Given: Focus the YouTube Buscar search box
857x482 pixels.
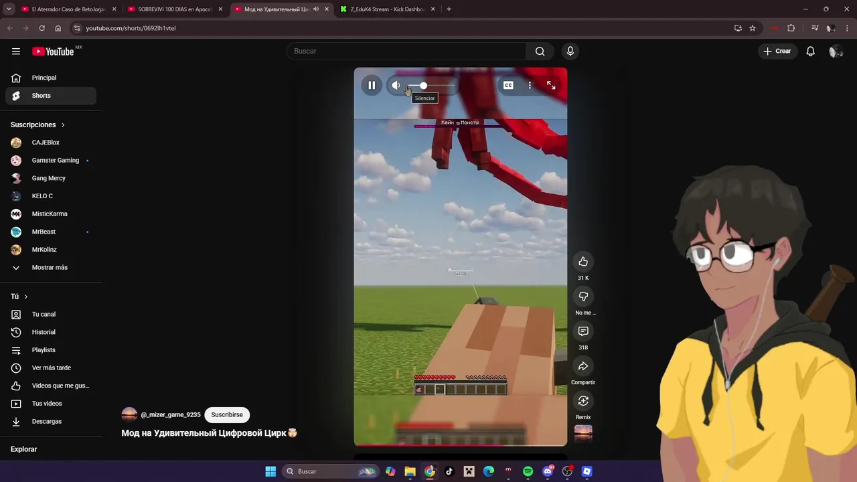Looking at the screenshot, I should pyautogui.click(x=407, y=51).
